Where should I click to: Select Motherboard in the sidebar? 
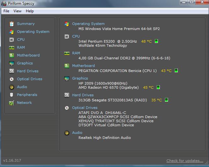[x=28, y=55]
